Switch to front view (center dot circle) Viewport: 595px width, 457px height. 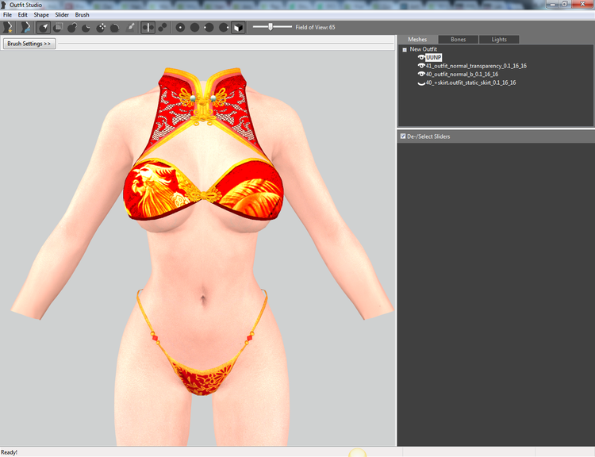(x=180, y=27)
